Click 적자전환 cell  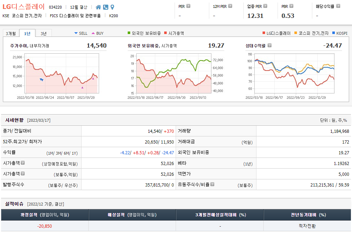pyautogui.click(x=307, y=226)
